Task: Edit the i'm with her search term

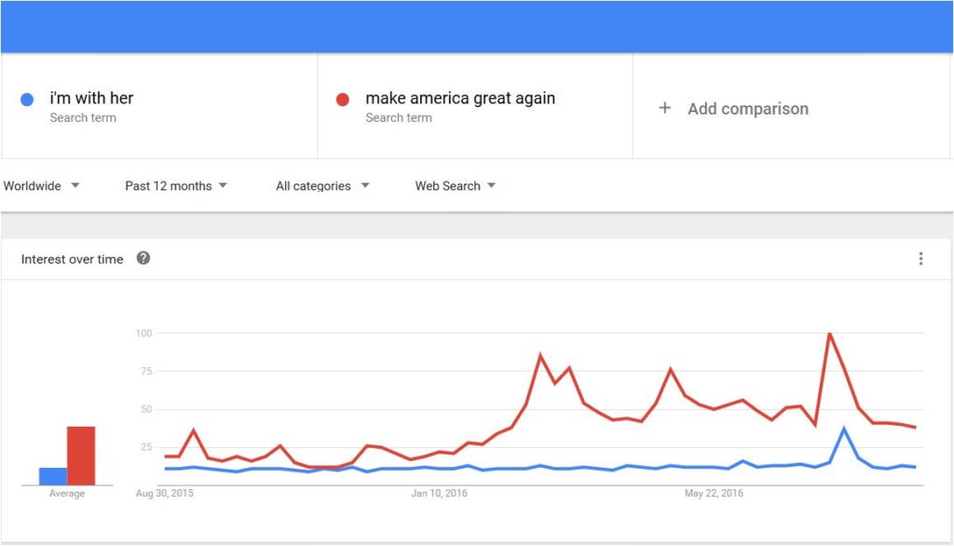Action: (91, 98)
